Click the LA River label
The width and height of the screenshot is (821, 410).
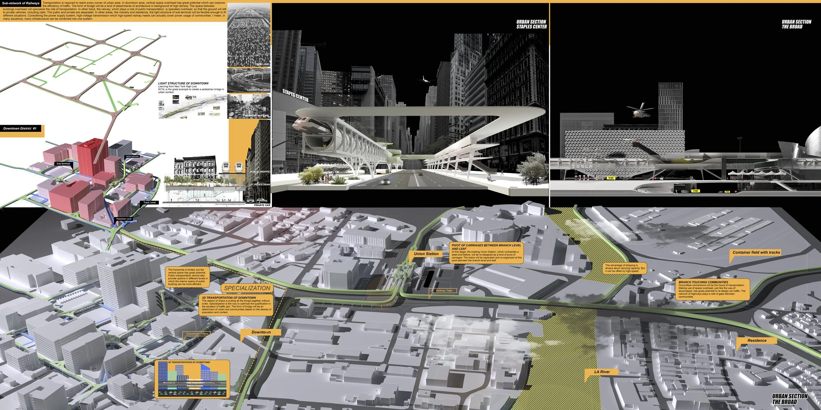[x=602, y=372]
